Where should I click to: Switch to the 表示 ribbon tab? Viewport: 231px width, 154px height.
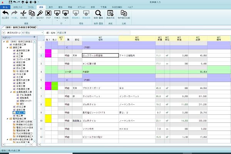pos(51,7)
